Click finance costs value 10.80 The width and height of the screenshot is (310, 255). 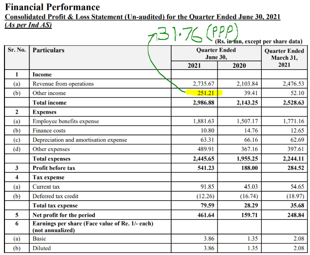pyautogui.click(x=207, y=130)
